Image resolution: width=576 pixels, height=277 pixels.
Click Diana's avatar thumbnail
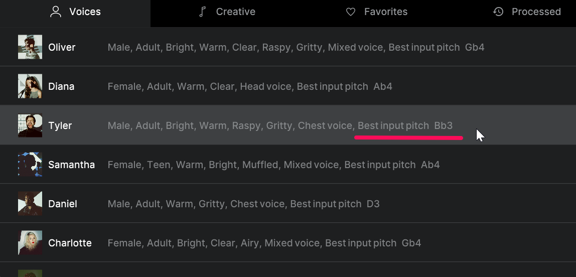coord(30,86)
